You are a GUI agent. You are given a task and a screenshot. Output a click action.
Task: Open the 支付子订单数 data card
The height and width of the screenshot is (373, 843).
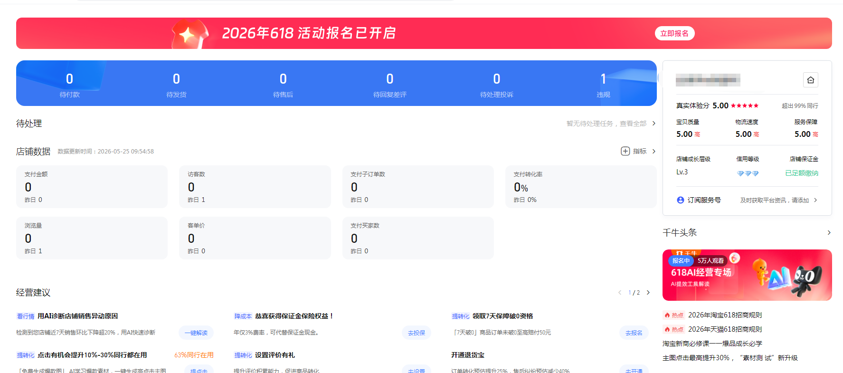pos(418,187)
